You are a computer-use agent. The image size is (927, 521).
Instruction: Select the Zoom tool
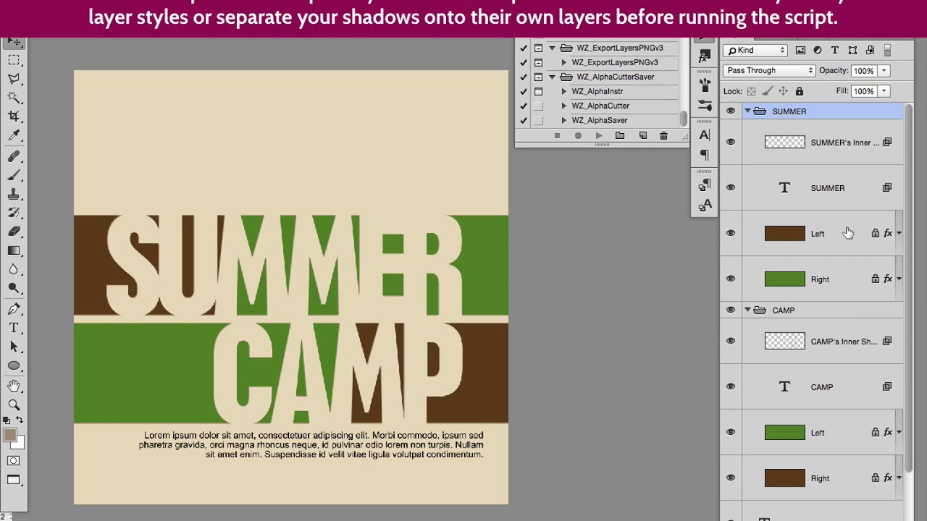pyautogui.click(x=14, y=406)
